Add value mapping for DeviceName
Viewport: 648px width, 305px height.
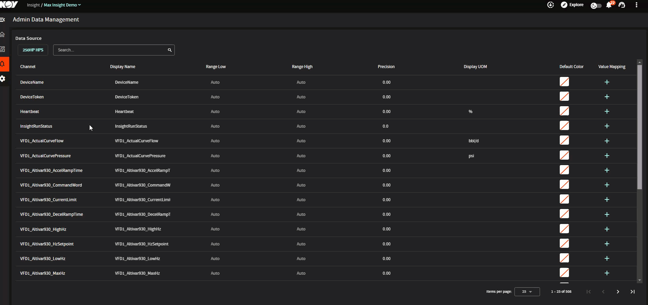pos(607,82)
